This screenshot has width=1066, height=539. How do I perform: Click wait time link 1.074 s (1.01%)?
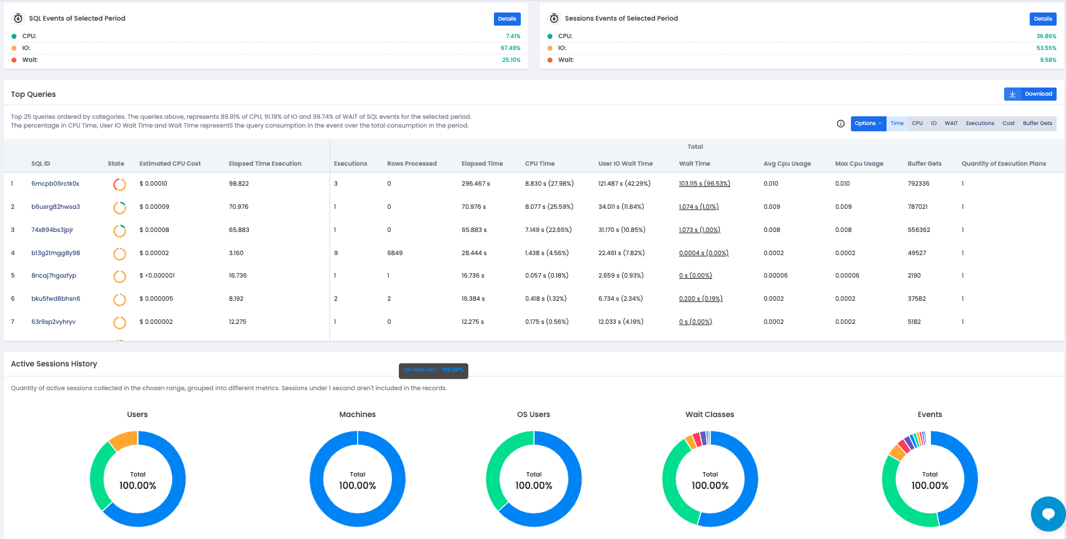pos(698,207)
